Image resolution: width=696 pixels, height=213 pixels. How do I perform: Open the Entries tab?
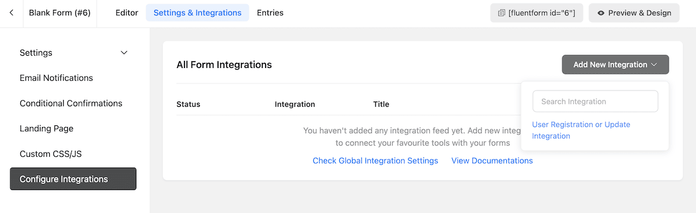270,13
